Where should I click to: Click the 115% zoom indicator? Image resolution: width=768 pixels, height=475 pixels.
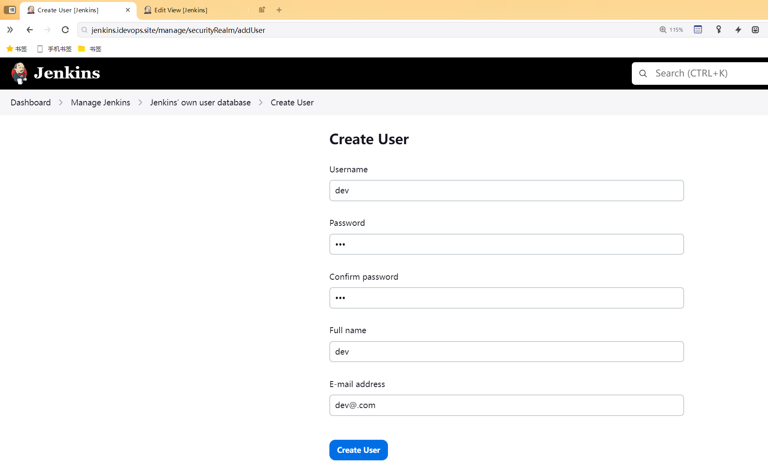[x=671, y=30]
